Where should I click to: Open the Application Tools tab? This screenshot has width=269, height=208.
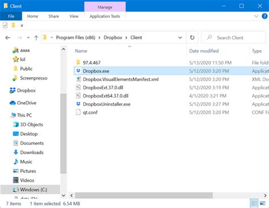[x=105, y=16]
